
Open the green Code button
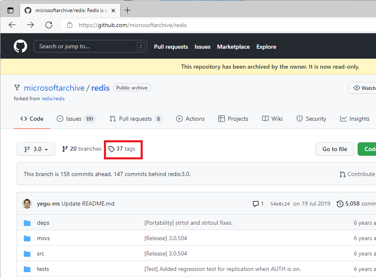coord(367,149)
